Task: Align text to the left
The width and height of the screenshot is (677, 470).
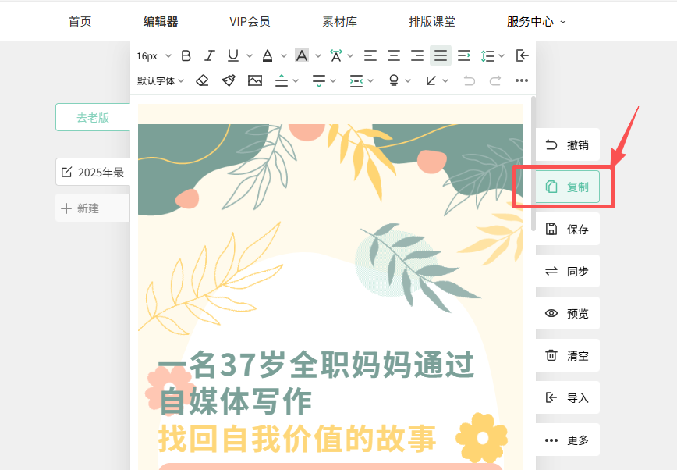Action: point(370,55)
